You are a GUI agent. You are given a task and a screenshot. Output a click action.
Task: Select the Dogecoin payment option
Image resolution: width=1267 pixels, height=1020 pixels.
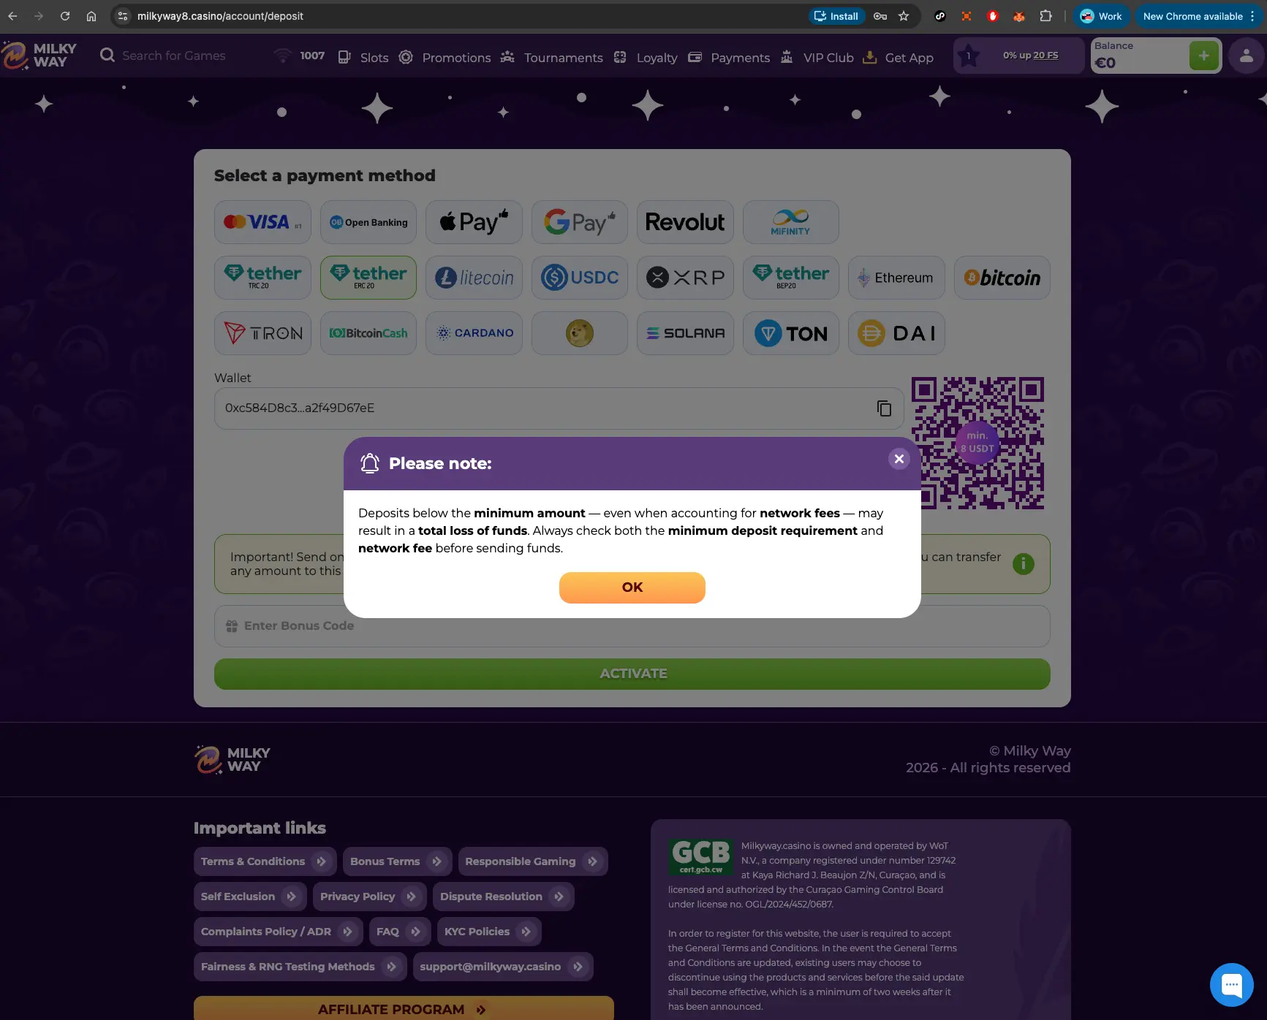tap(580, 333)
